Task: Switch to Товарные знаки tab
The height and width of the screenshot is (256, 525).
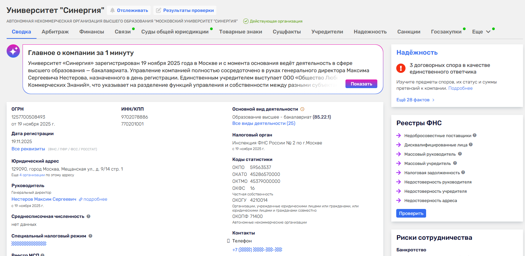Action: click(241, 32)
